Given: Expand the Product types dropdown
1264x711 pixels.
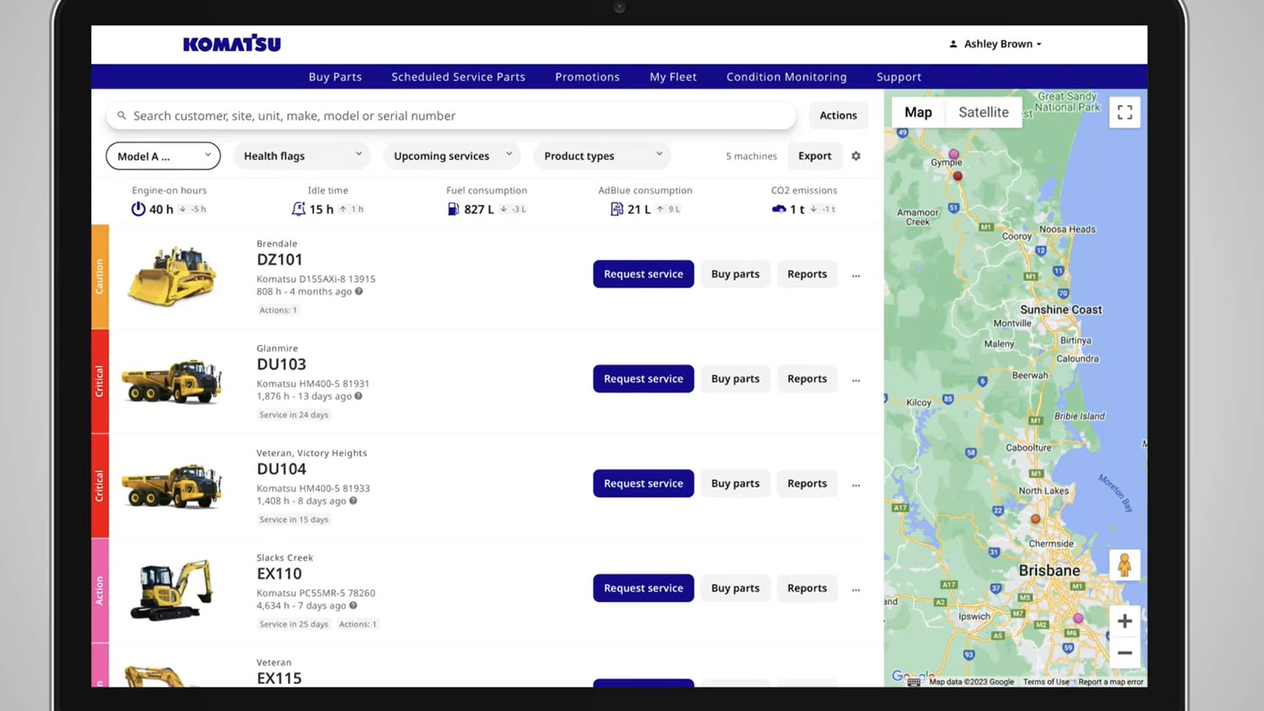Looking at the screenshot, I should [x=602, y=156].
